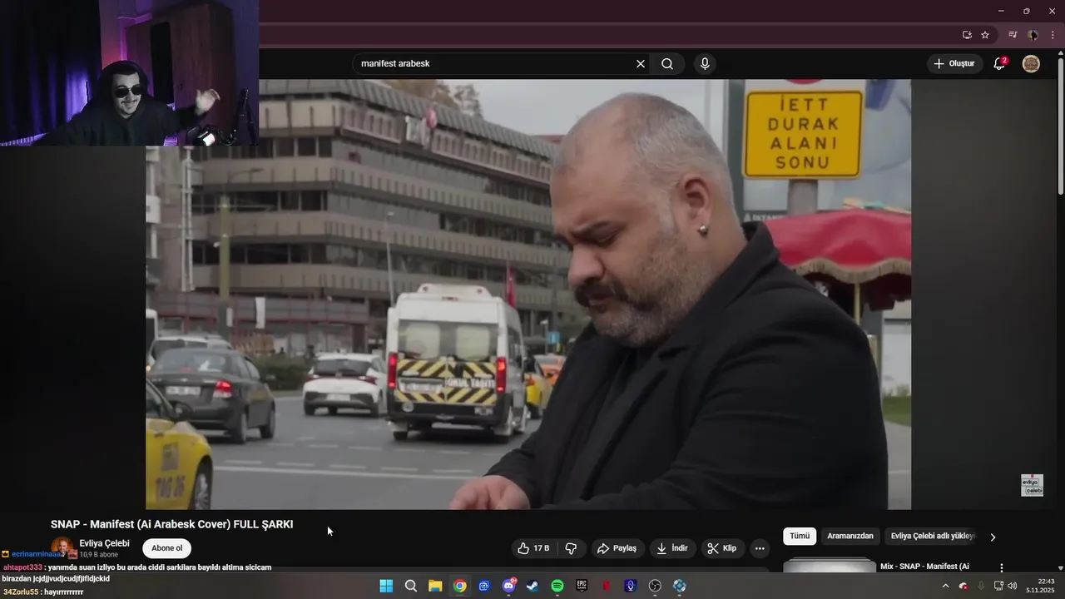Viewport: 1065px width, 599px height.
Task: Open Epic Games Launcher from the taskbar
Action: coord(582,586)
